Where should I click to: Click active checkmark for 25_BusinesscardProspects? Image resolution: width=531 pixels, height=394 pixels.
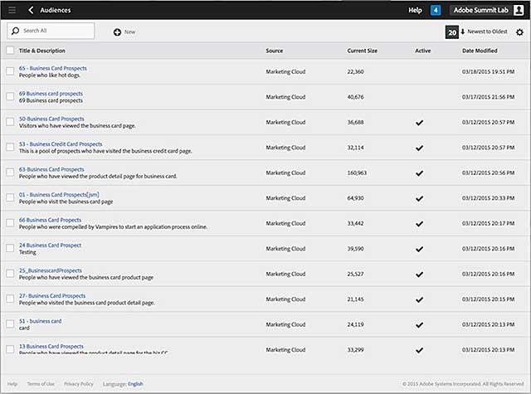tap(419, 275)
